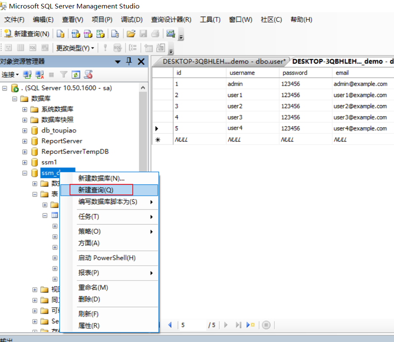Choose 删除(D) in context menu
The width and height of the screenshot is (394, 342).
109,299
